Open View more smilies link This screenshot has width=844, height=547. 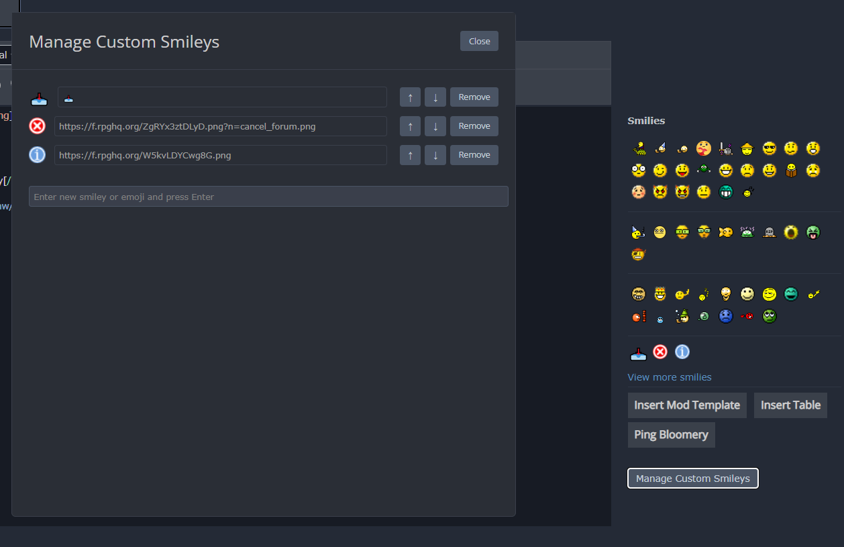click(670, 377)
